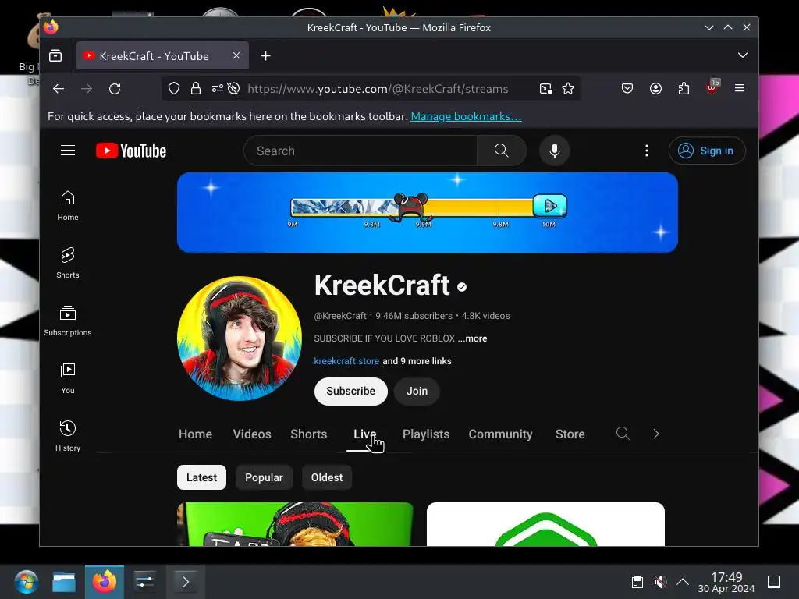This screenshot has height=599, width=799.
Task: Open History in the sidebar
Action: point(68,436)
